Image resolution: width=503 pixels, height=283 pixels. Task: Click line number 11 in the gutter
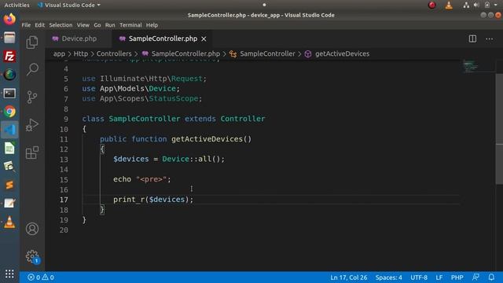point(64,139)
